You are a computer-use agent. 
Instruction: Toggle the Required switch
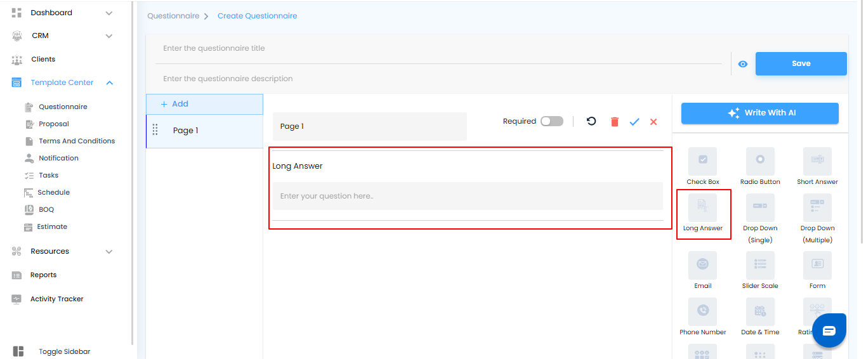[x=552, y=121]
